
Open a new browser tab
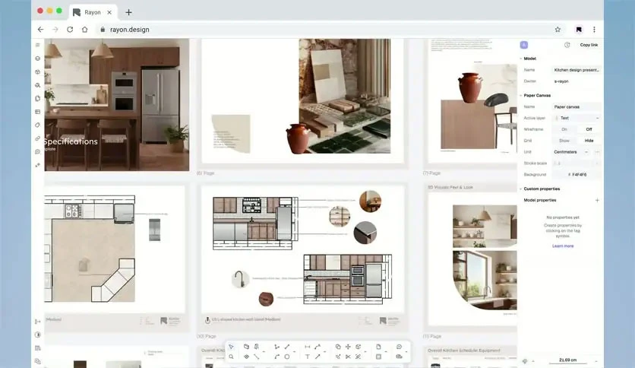(129, 12)
